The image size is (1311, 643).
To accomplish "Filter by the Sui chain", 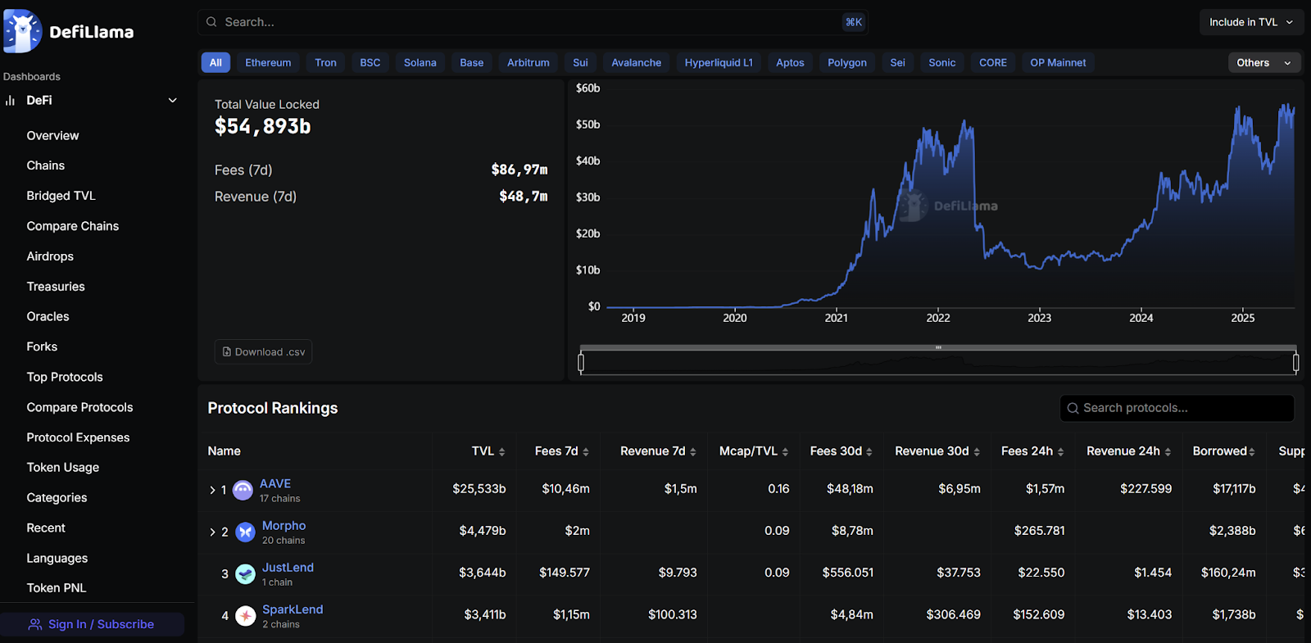I will click(x=580, y=63).
